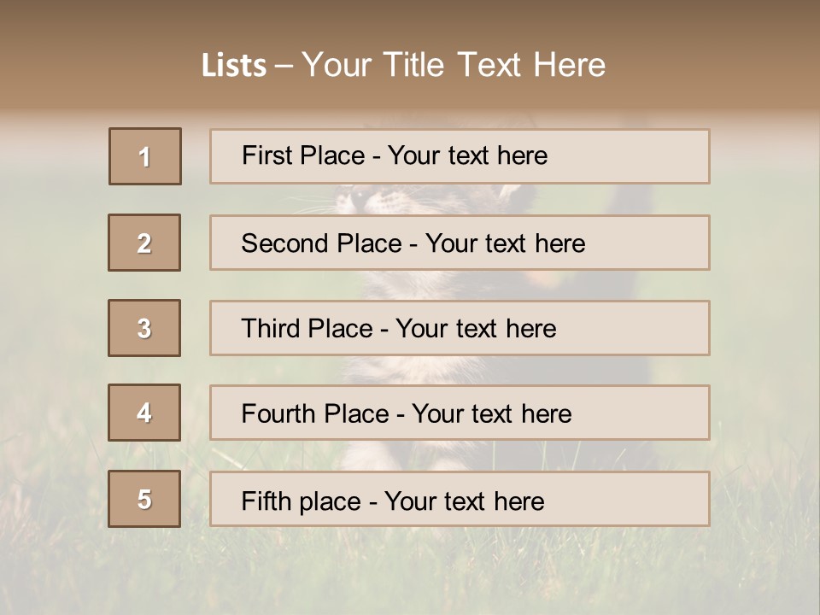Viewport: 820px width, 615px height.
Task: Choose the number 5 box
Action: 144,499
